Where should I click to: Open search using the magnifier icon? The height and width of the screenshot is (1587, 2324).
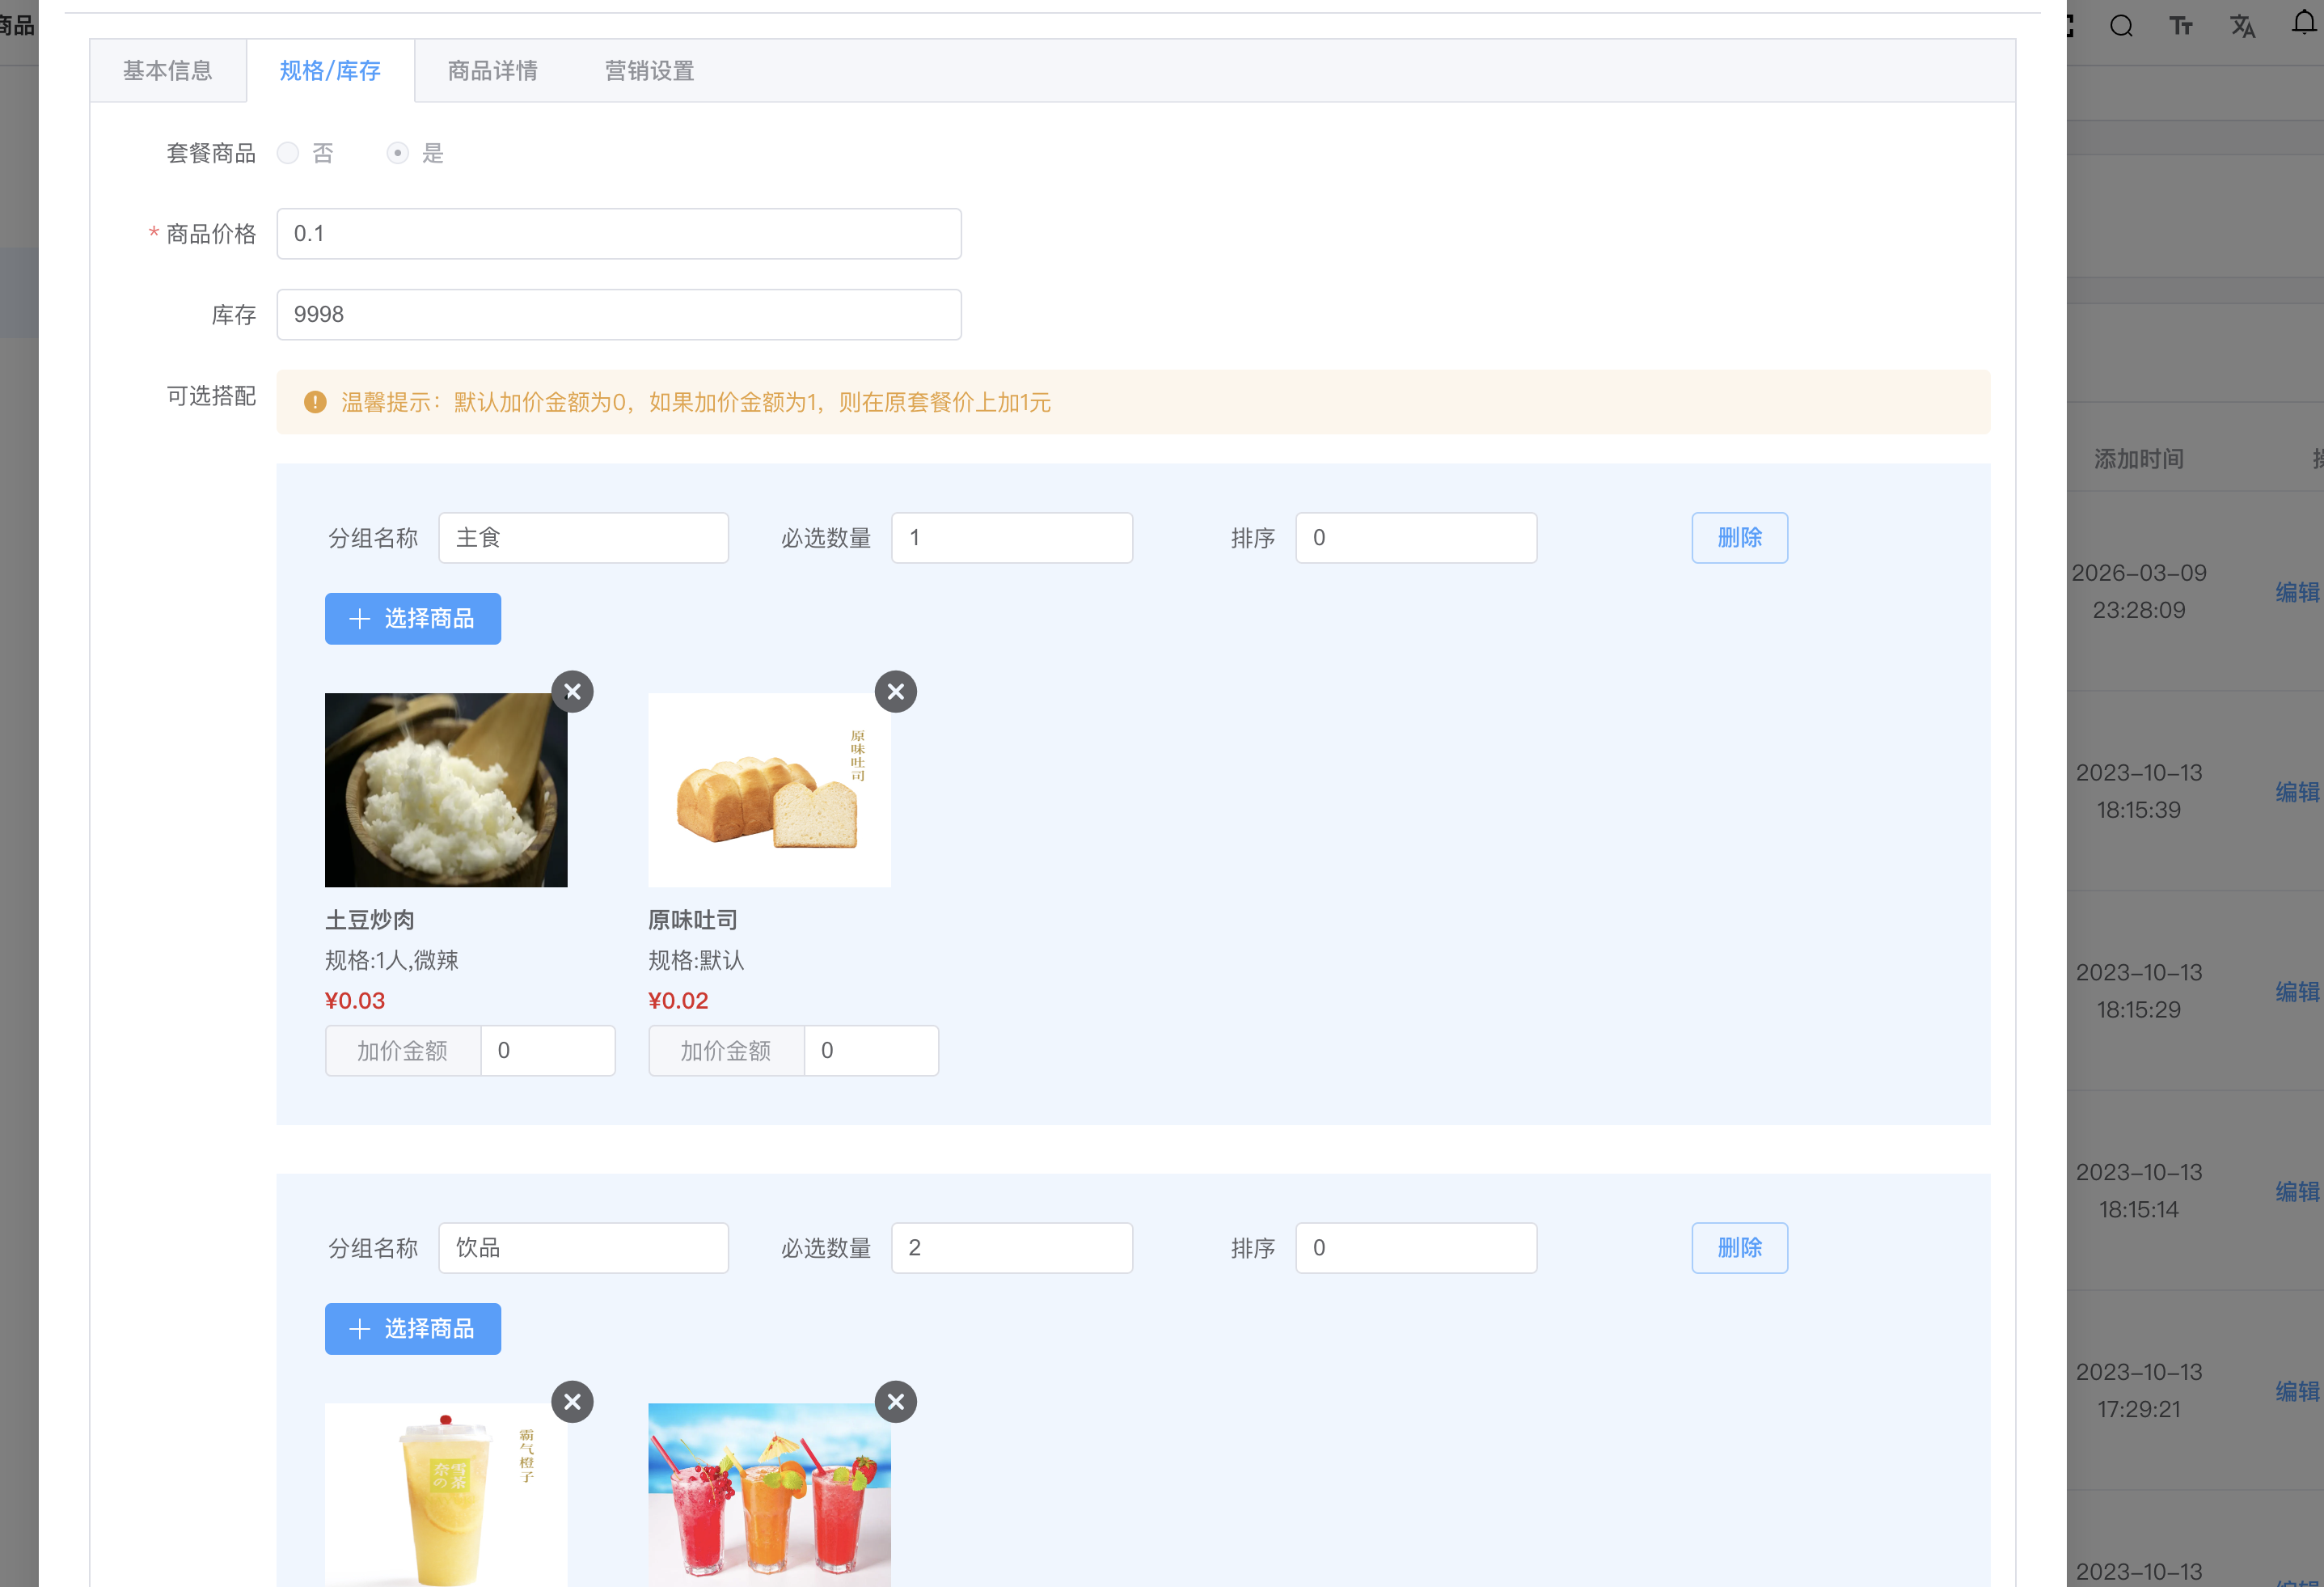point(2120,25)
